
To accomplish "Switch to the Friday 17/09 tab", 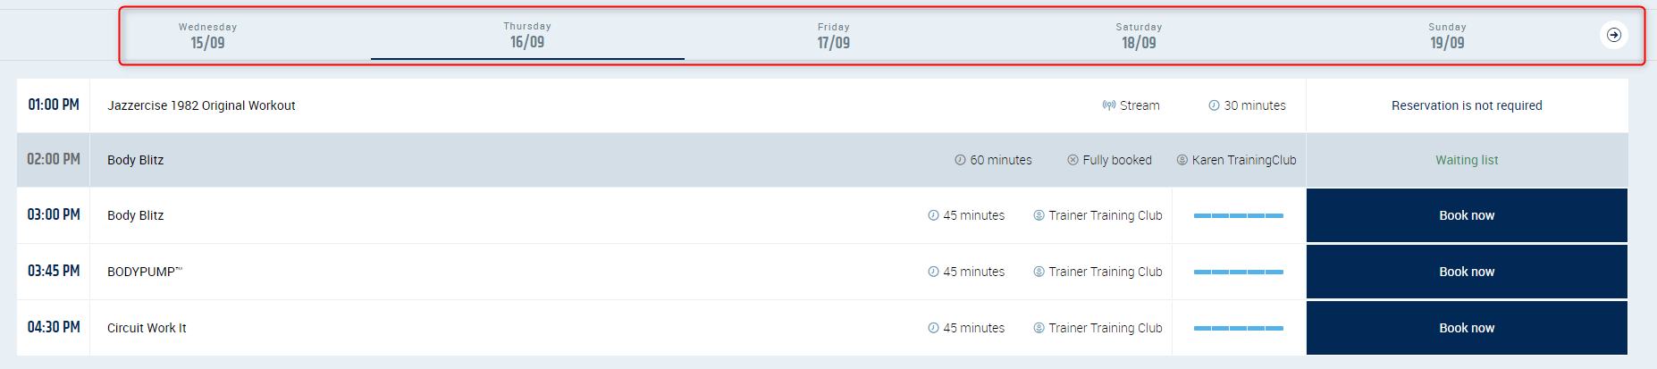I will [833, 36].
